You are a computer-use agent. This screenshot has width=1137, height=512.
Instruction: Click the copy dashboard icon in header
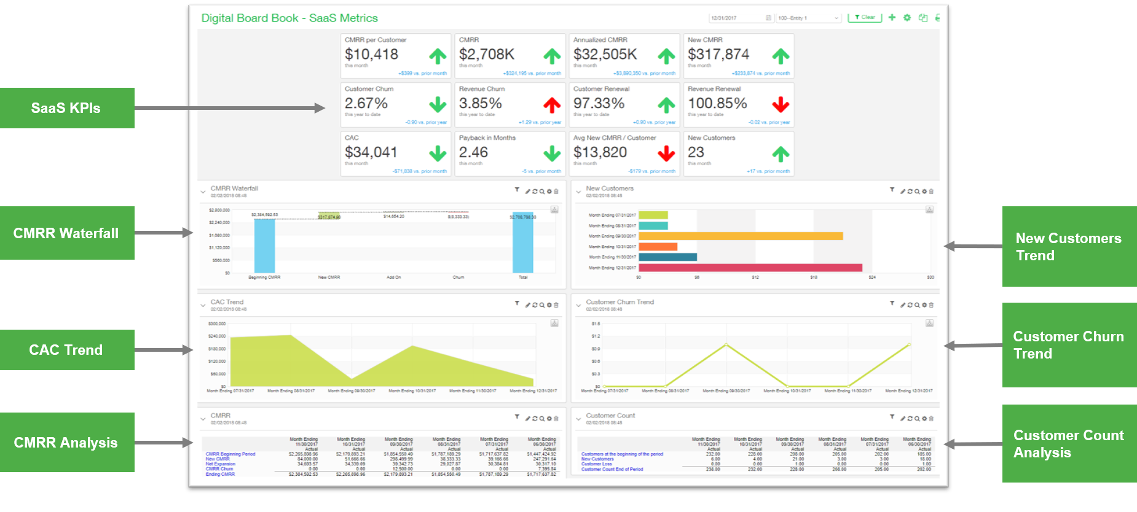coord(923,18)
